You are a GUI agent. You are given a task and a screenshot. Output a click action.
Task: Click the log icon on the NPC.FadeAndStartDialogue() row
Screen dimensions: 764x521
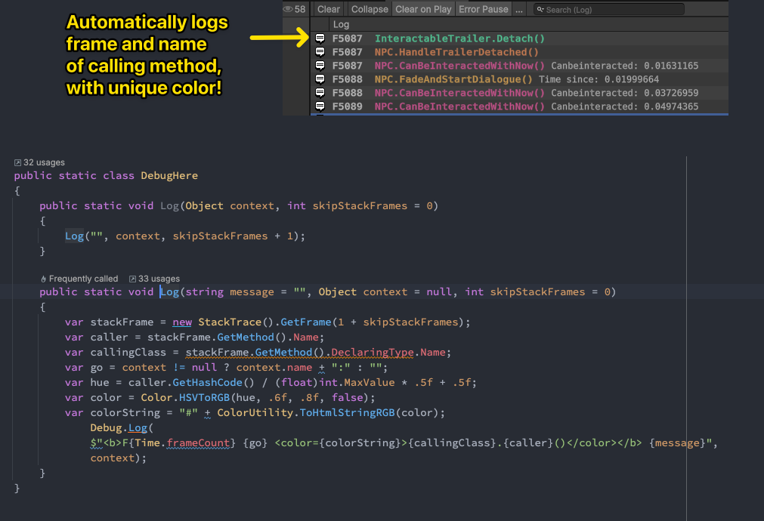pyautogui.click(x=320, y=79)
